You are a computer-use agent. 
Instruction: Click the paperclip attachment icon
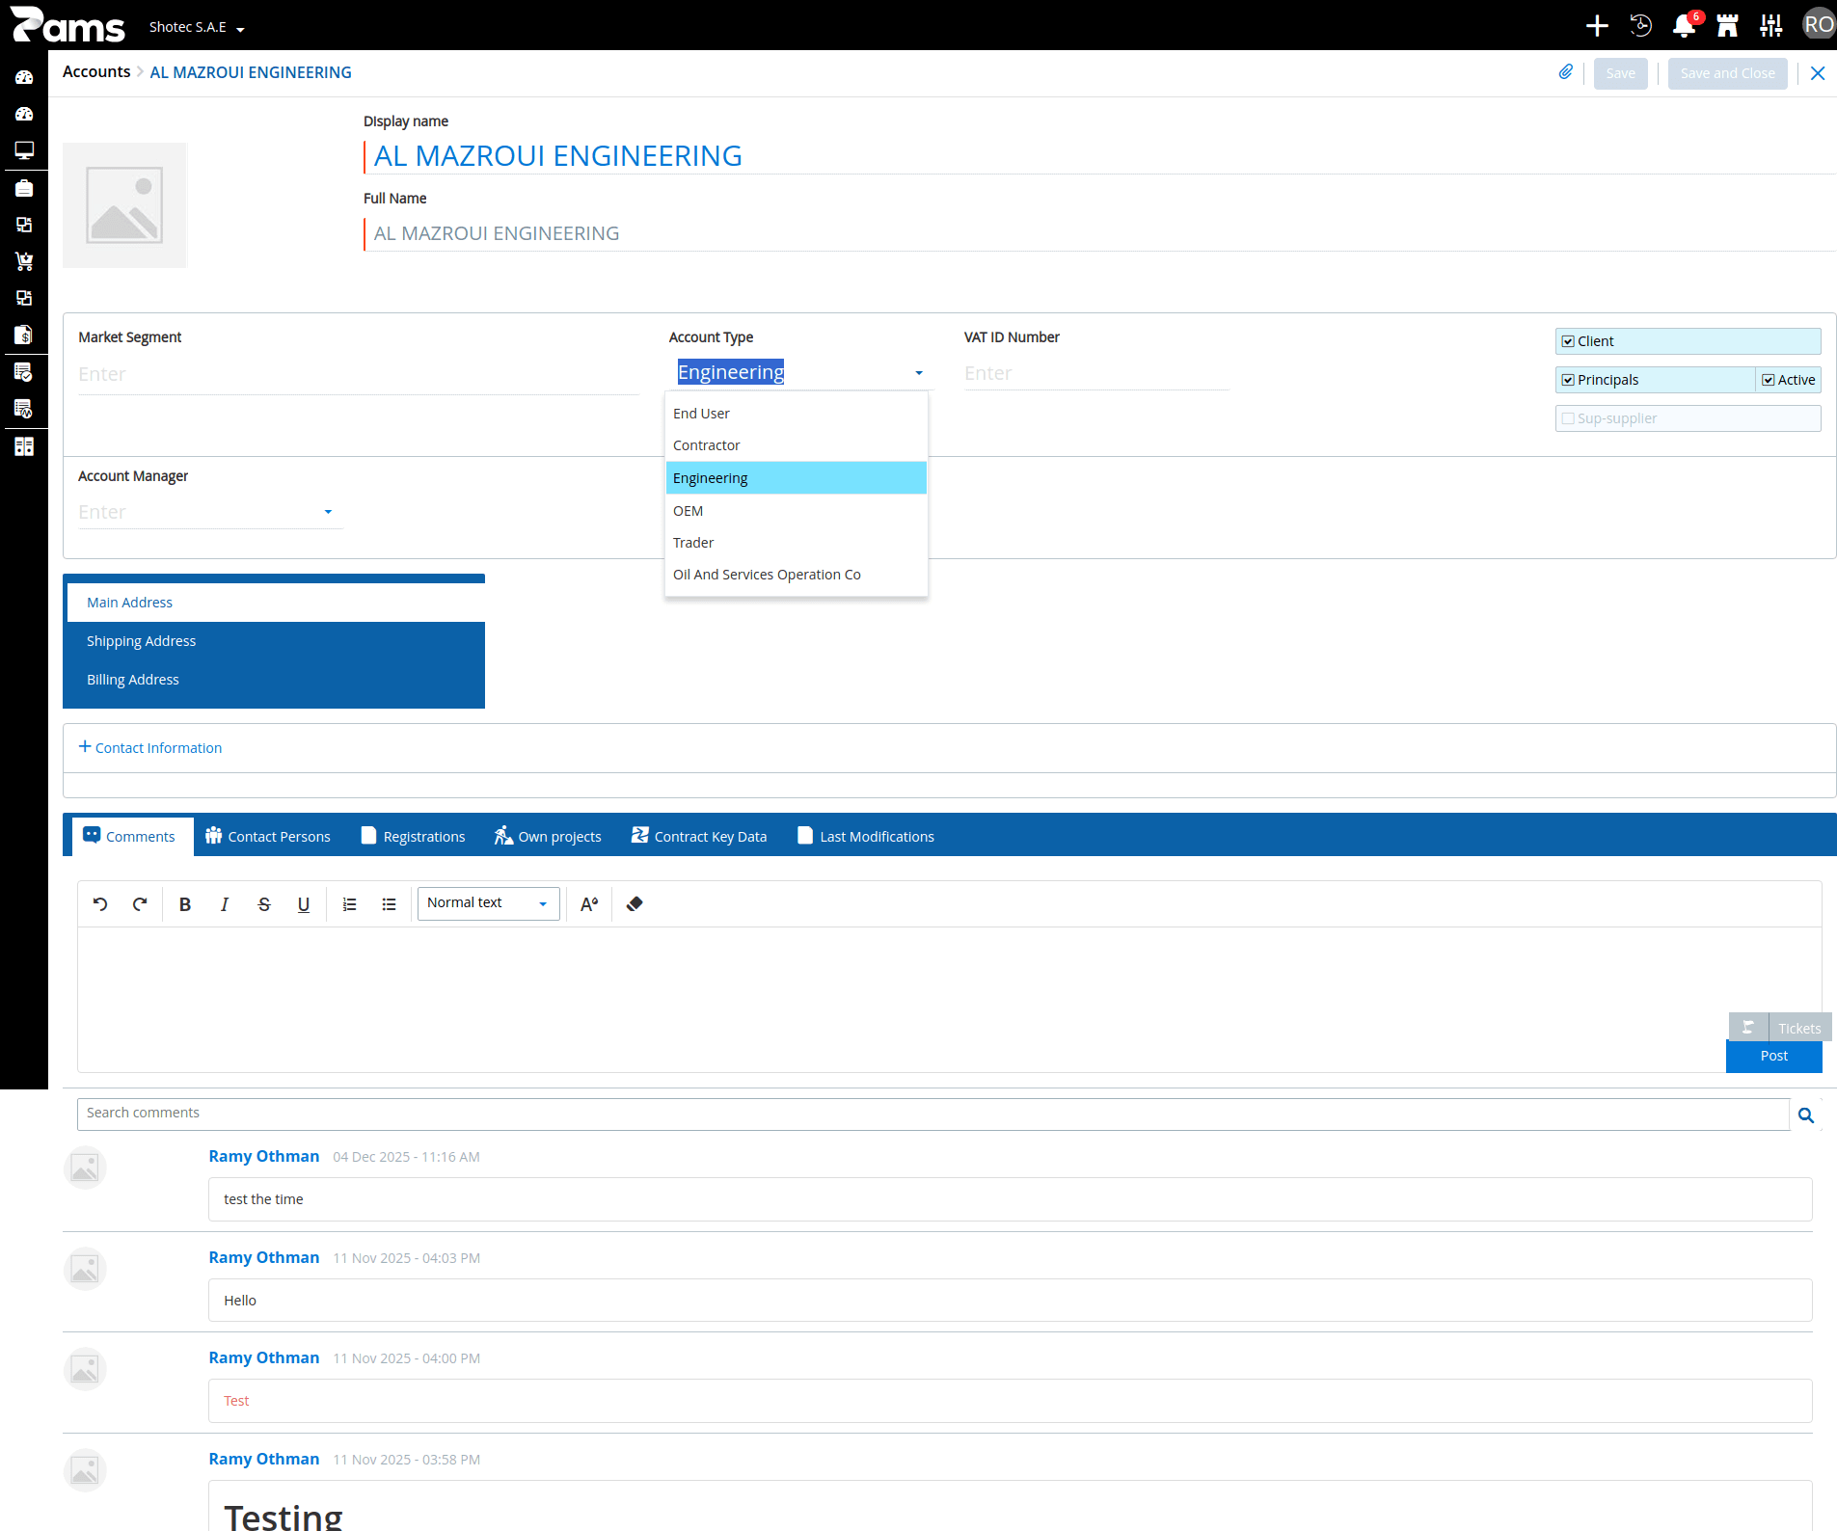pos(1566,72)
